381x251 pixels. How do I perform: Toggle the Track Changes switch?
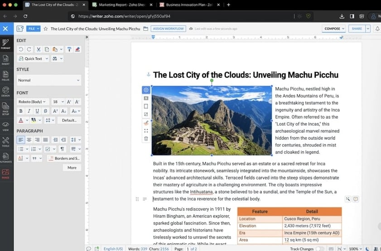320,248
